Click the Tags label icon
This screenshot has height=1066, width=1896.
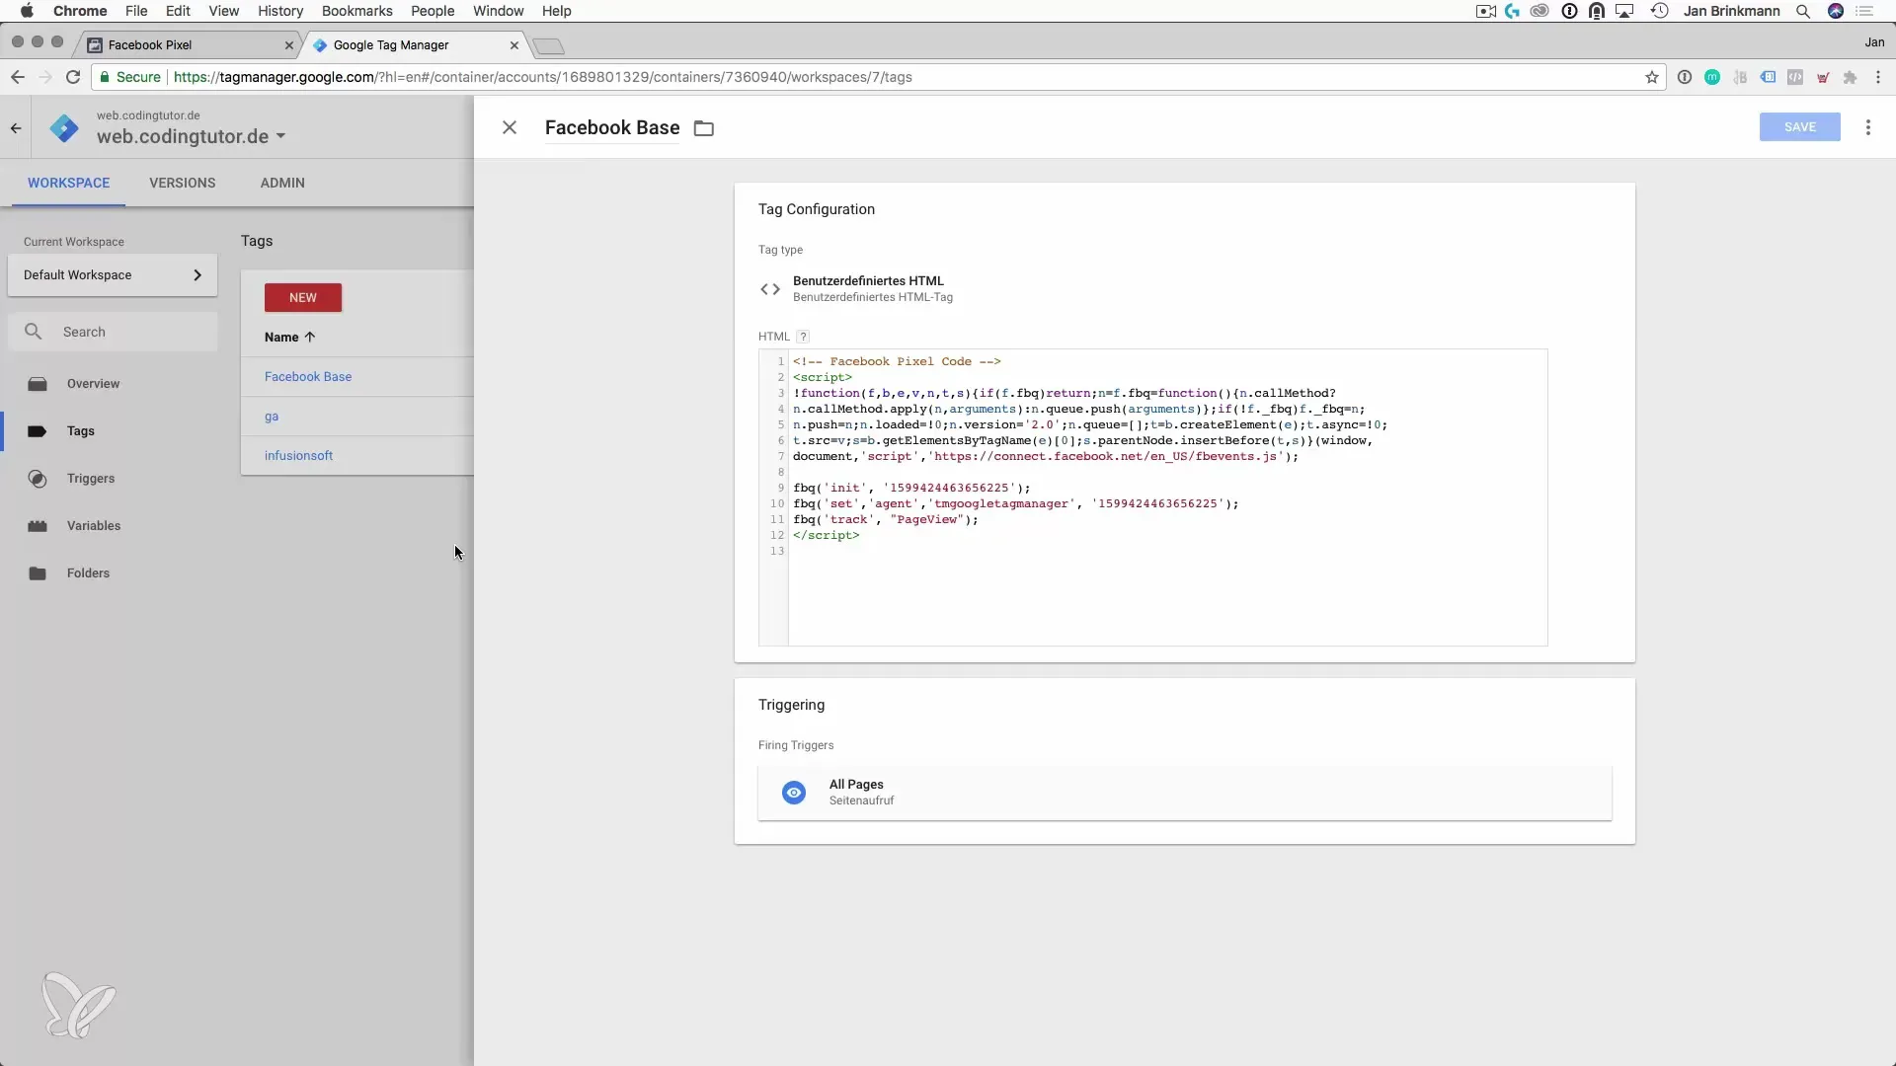point(38,431)
